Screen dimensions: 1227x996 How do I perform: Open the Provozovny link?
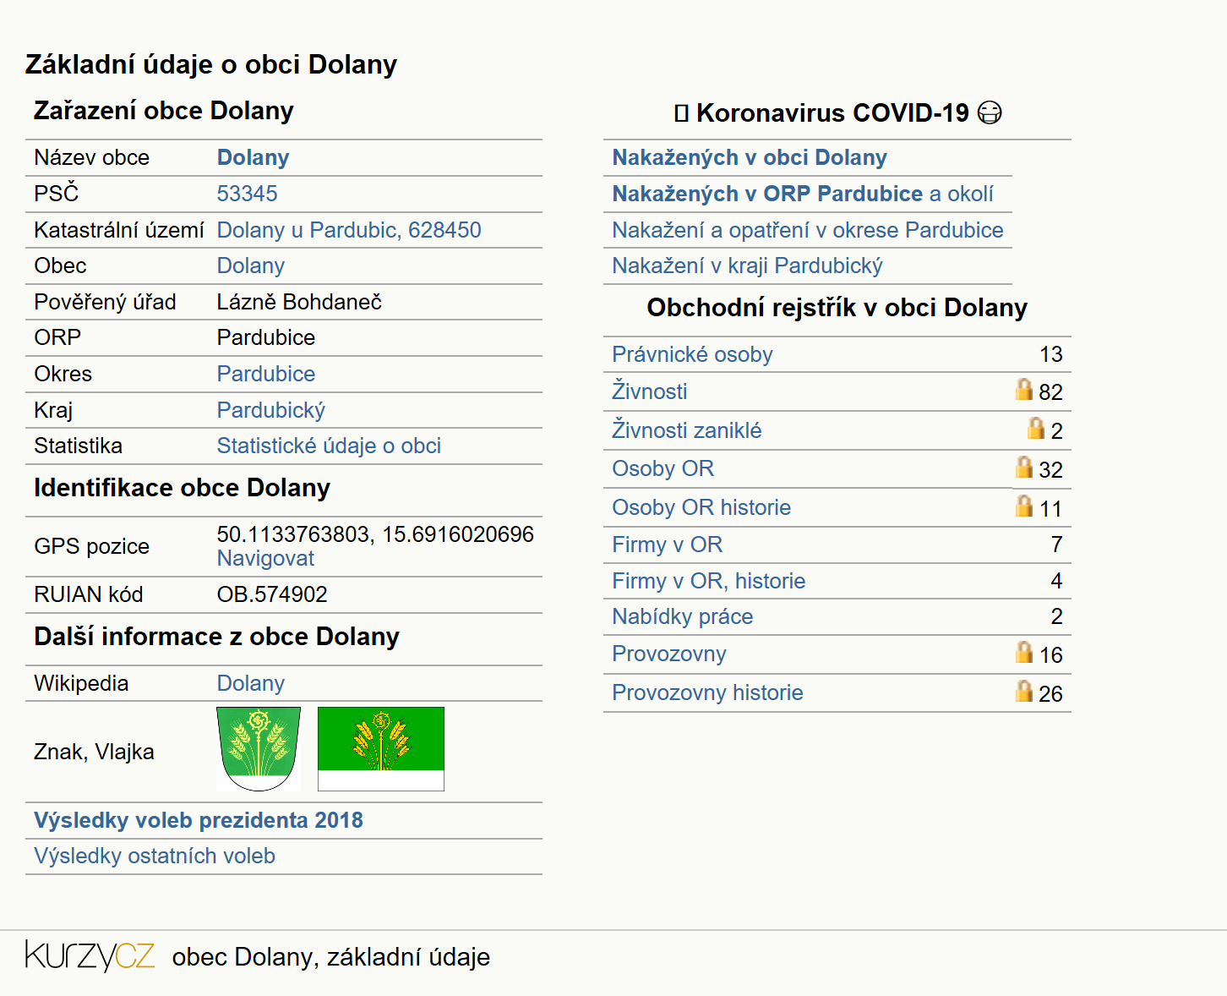(669, 654)
